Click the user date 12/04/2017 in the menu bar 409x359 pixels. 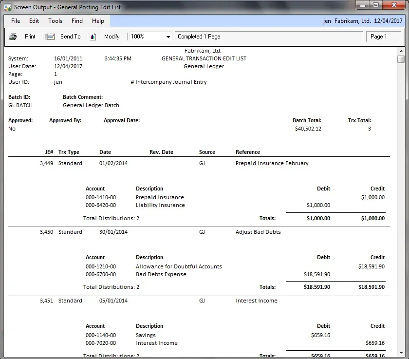(389, 21)
